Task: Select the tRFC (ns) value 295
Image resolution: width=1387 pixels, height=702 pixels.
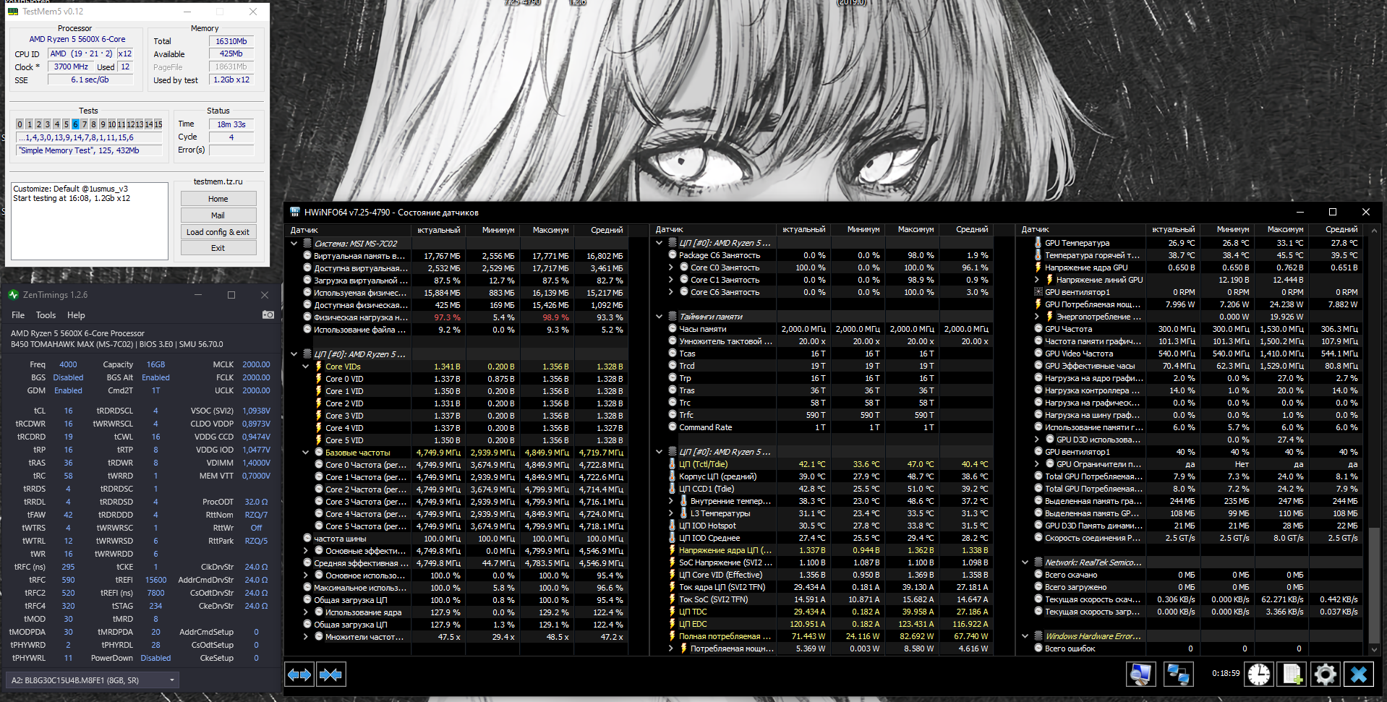Action: (68, 567)
